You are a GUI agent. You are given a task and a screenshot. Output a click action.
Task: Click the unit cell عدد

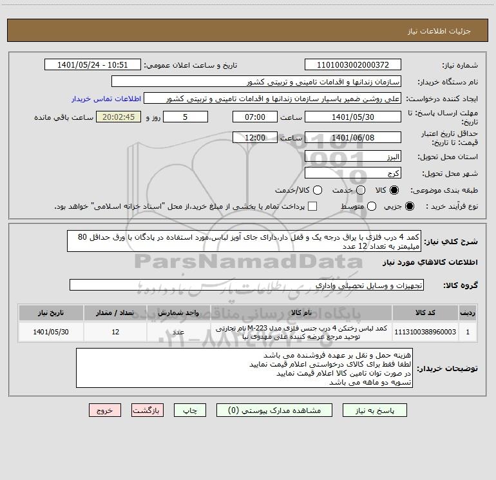(178, 332)
